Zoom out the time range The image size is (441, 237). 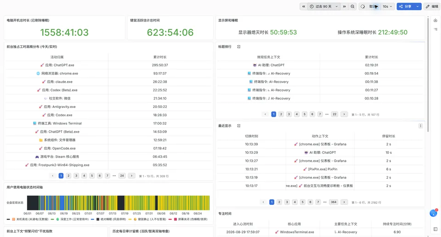(x=352, y=6)
